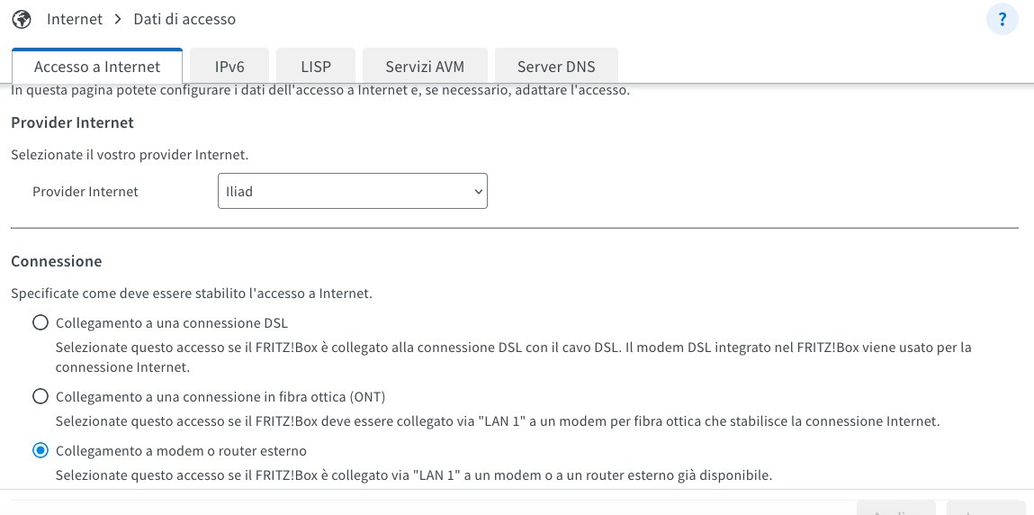1034x515 pixels.
Task: Click the globe icon beside Internet breadcrumb
Action: pos(22,19)
